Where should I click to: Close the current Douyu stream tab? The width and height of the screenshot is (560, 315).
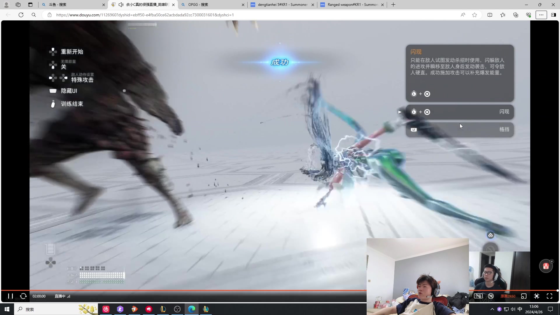pos(173,5)
